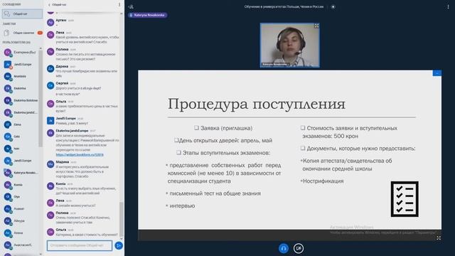
Task: Open the main options menu at top right
Action: pos(448,6)
